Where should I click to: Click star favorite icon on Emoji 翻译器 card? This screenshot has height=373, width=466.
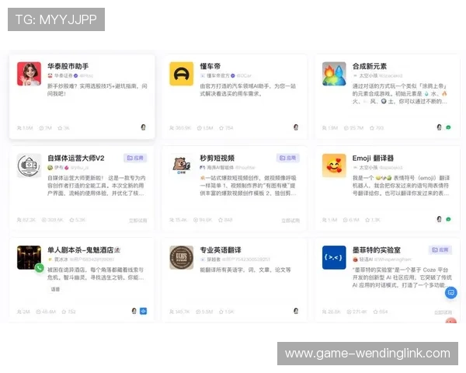pyautogui.click(x=367, y=220)
